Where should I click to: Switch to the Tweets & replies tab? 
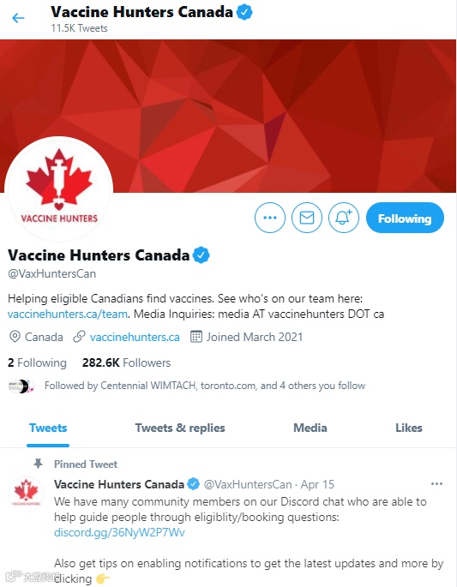click(x=180, y=428)
